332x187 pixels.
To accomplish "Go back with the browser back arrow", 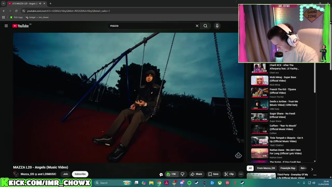I will [4, 11].
